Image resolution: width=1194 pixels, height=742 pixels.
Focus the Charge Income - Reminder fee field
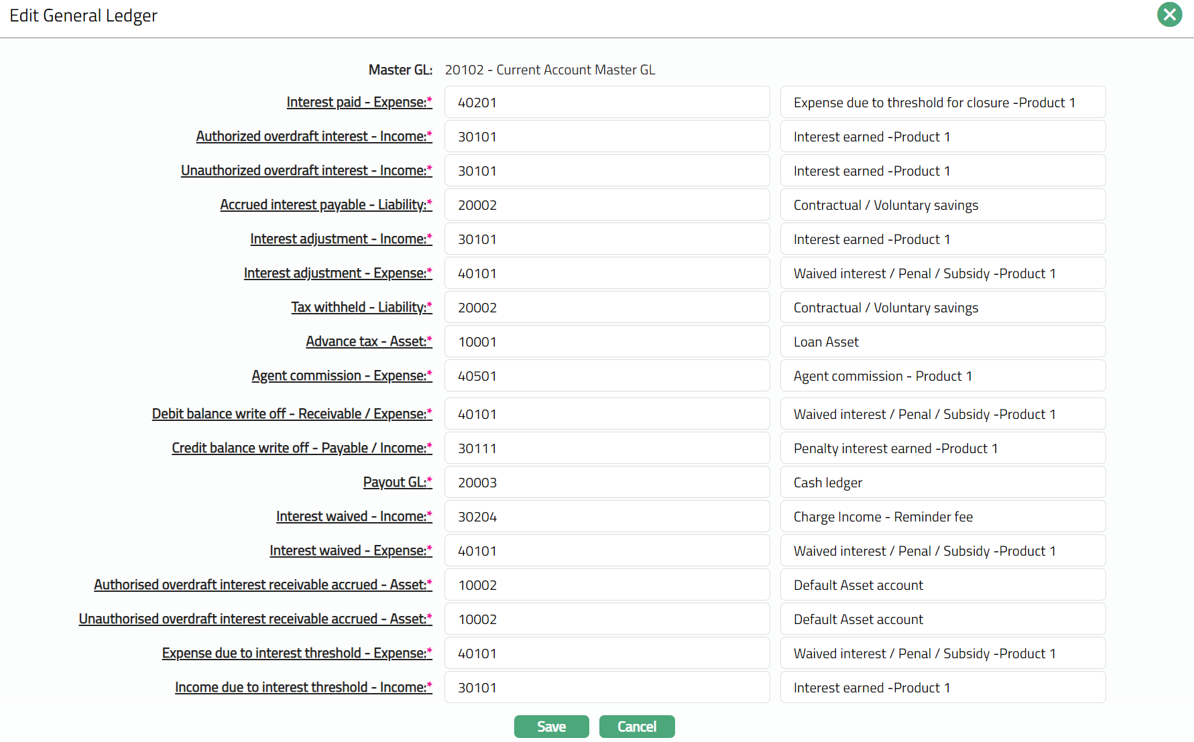click(942, 517)
